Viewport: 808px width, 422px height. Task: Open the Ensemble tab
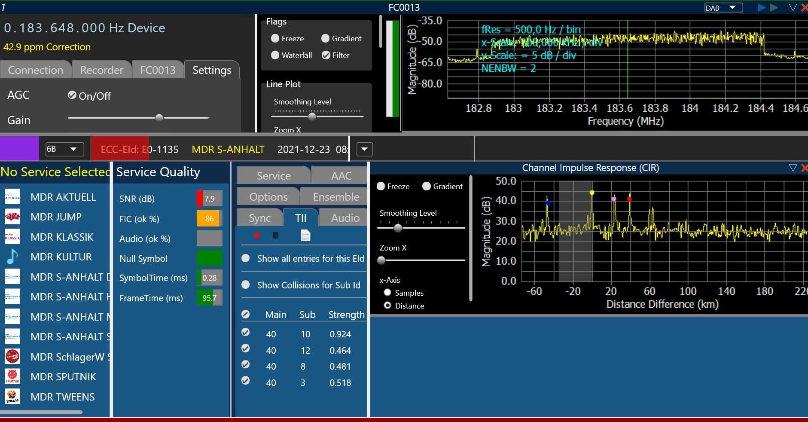pos(335,197)
